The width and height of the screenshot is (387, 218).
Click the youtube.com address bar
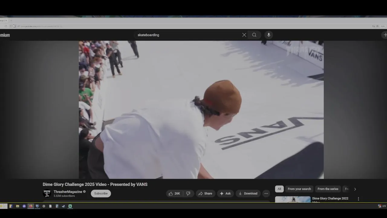pos(41,26)
